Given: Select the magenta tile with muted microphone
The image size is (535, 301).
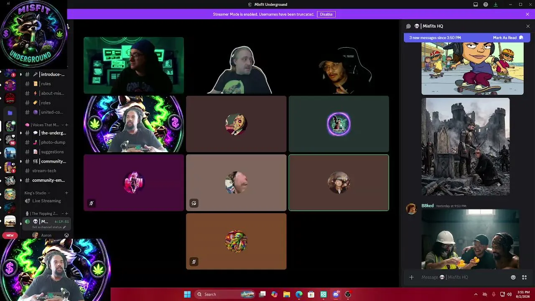Looking at the screenshot, I should coord(134,183).
